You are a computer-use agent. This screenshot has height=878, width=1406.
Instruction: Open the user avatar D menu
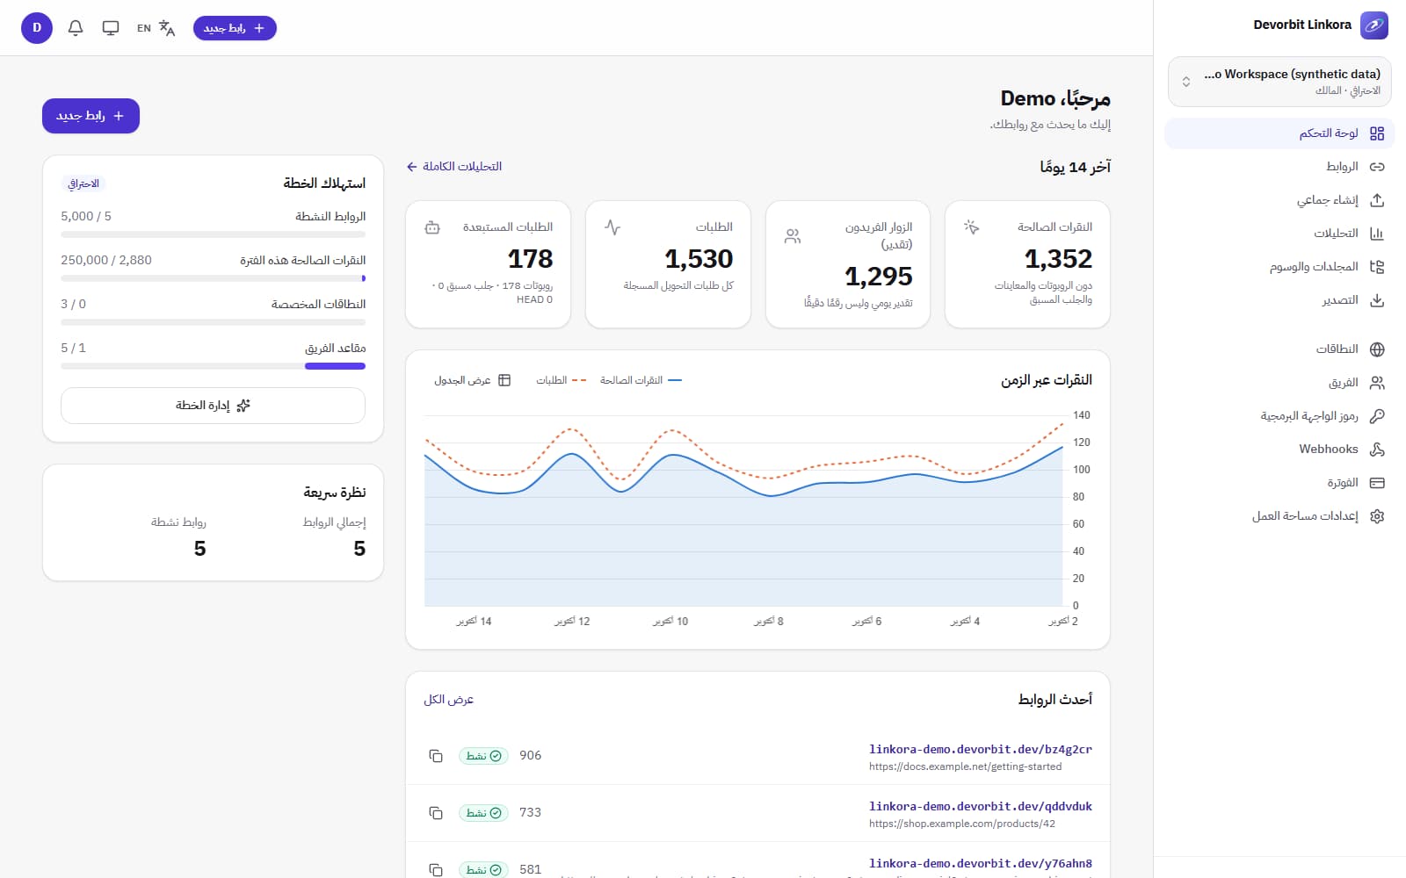(x=37, y=28)
